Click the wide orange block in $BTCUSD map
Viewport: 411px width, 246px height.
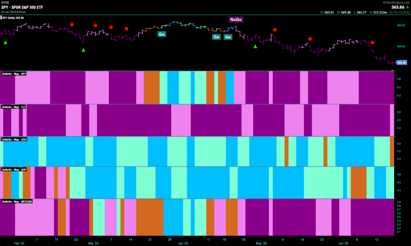[x=150, y=217]
